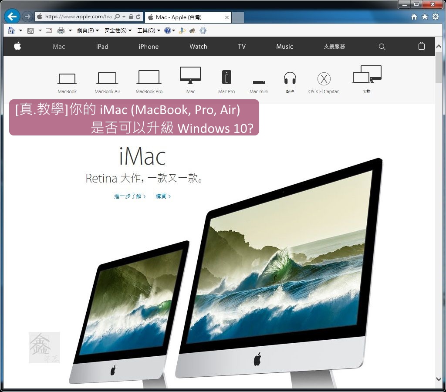Image resolution: width=446 pixels, height=392 pixels.
Task: Click the RSS feeds icon in command bar
Action: (30, 30)
